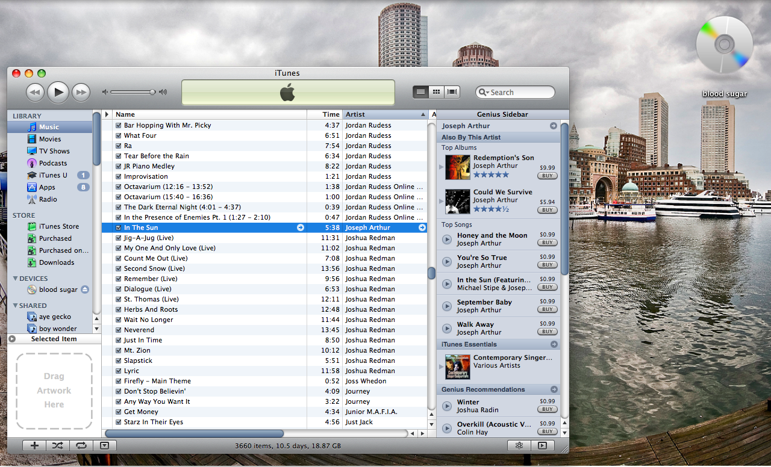Toggle shuffle playback

[x=57, y=445]
